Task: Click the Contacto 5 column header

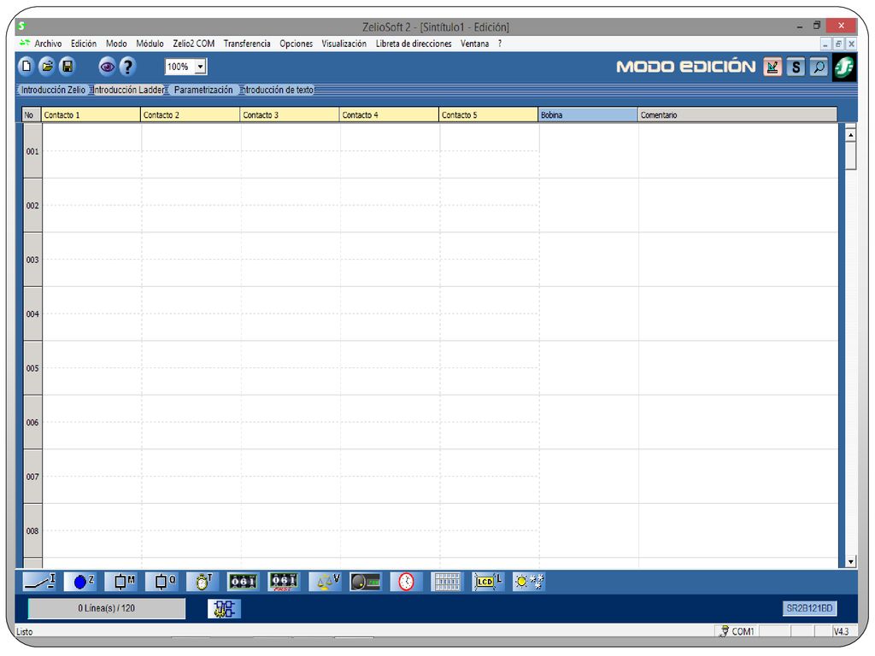Action: tap(488, 115)
